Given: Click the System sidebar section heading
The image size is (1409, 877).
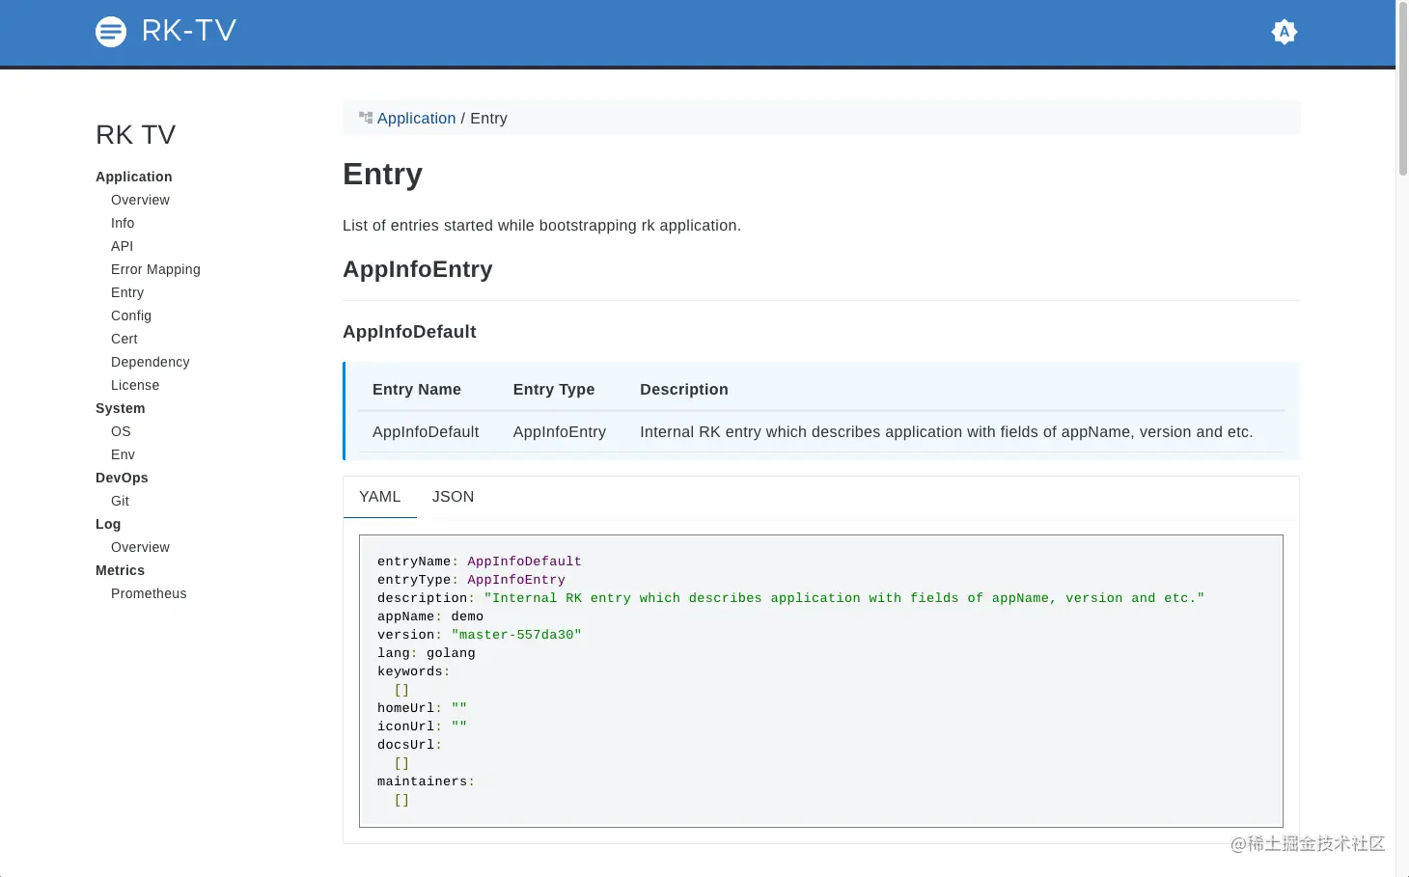Looking at the screenshot, I should click(121, 408).
